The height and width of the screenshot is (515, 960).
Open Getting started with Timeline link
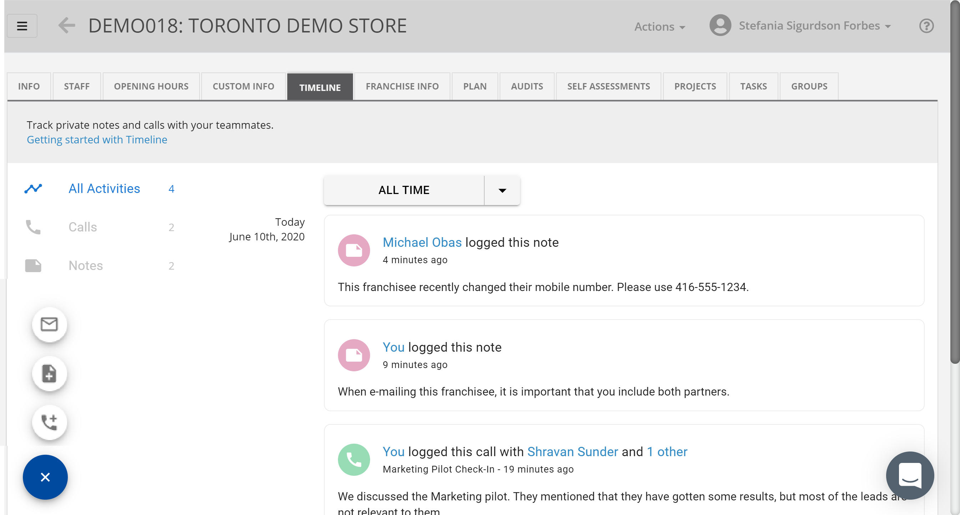point(97,140)
